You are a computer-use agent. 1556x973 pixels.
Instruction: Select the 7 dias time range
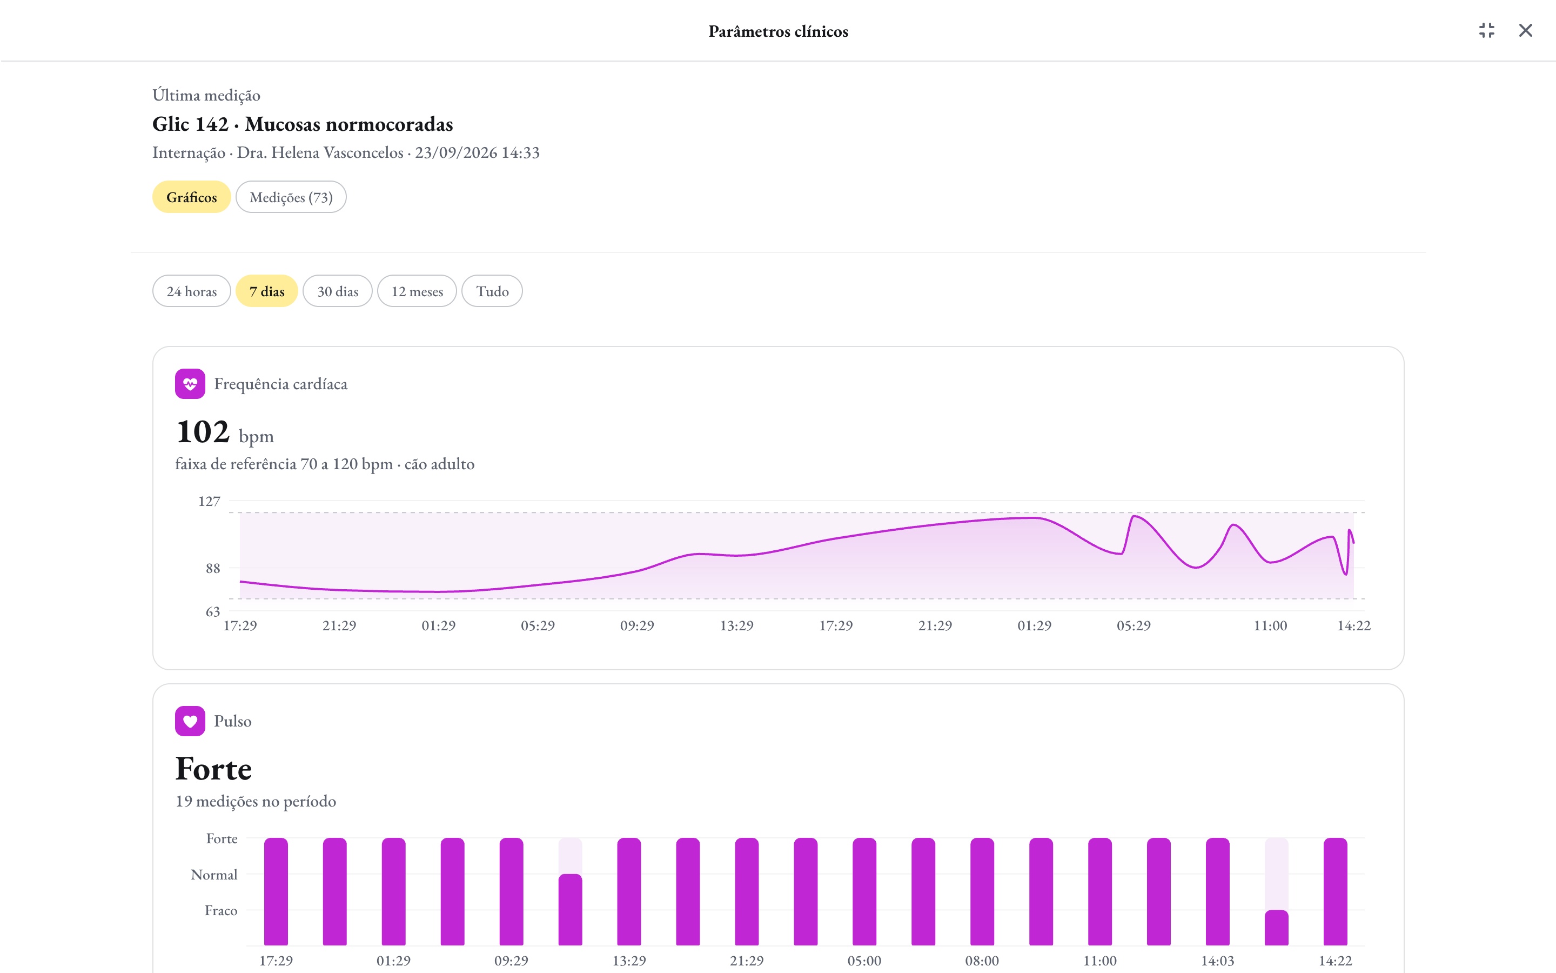click(x=267, y=291)
